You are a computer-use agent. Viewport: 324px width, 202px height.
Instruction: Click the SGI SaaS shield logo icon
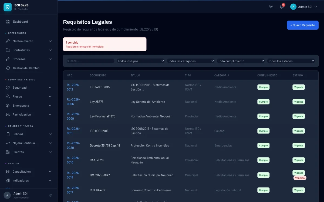8,7
